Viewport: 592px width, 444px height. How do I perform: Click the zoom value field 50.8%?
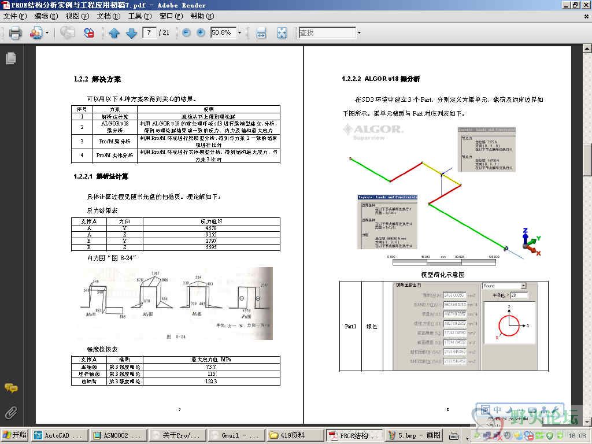(x=223, y=33)
